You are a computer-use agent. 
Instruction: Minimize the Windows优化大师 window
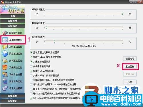131,2
